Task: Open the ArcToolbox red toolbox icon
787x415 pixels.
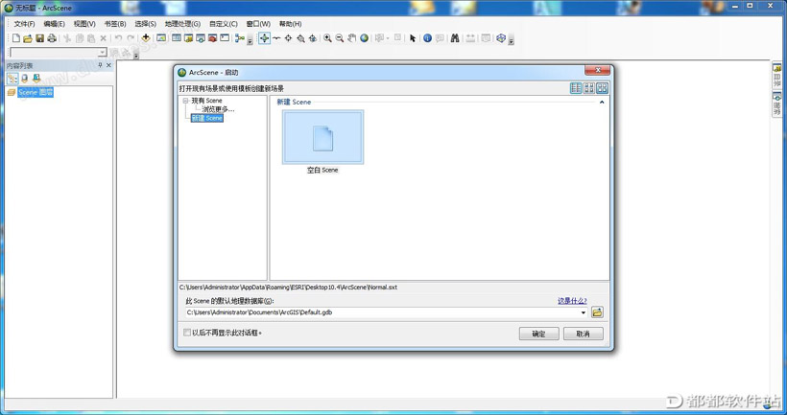Action: (212, 38)
